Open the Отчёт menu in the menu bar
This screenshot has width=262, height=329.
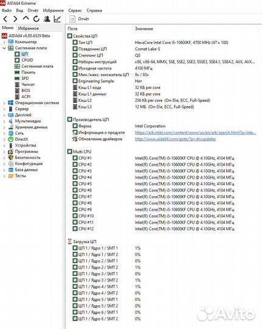click(x=33, y=10)
